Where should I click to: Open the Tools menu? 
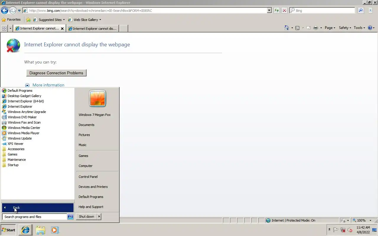359,28
